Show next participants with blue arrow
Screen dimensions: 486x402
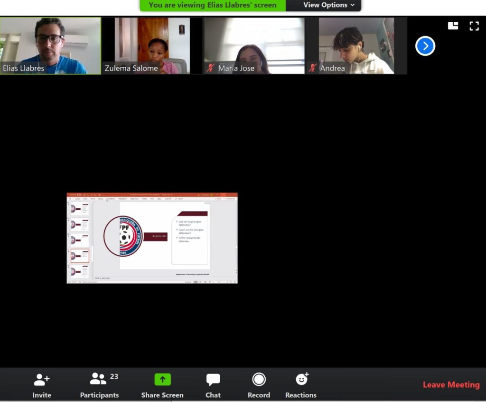pos(425,46)
